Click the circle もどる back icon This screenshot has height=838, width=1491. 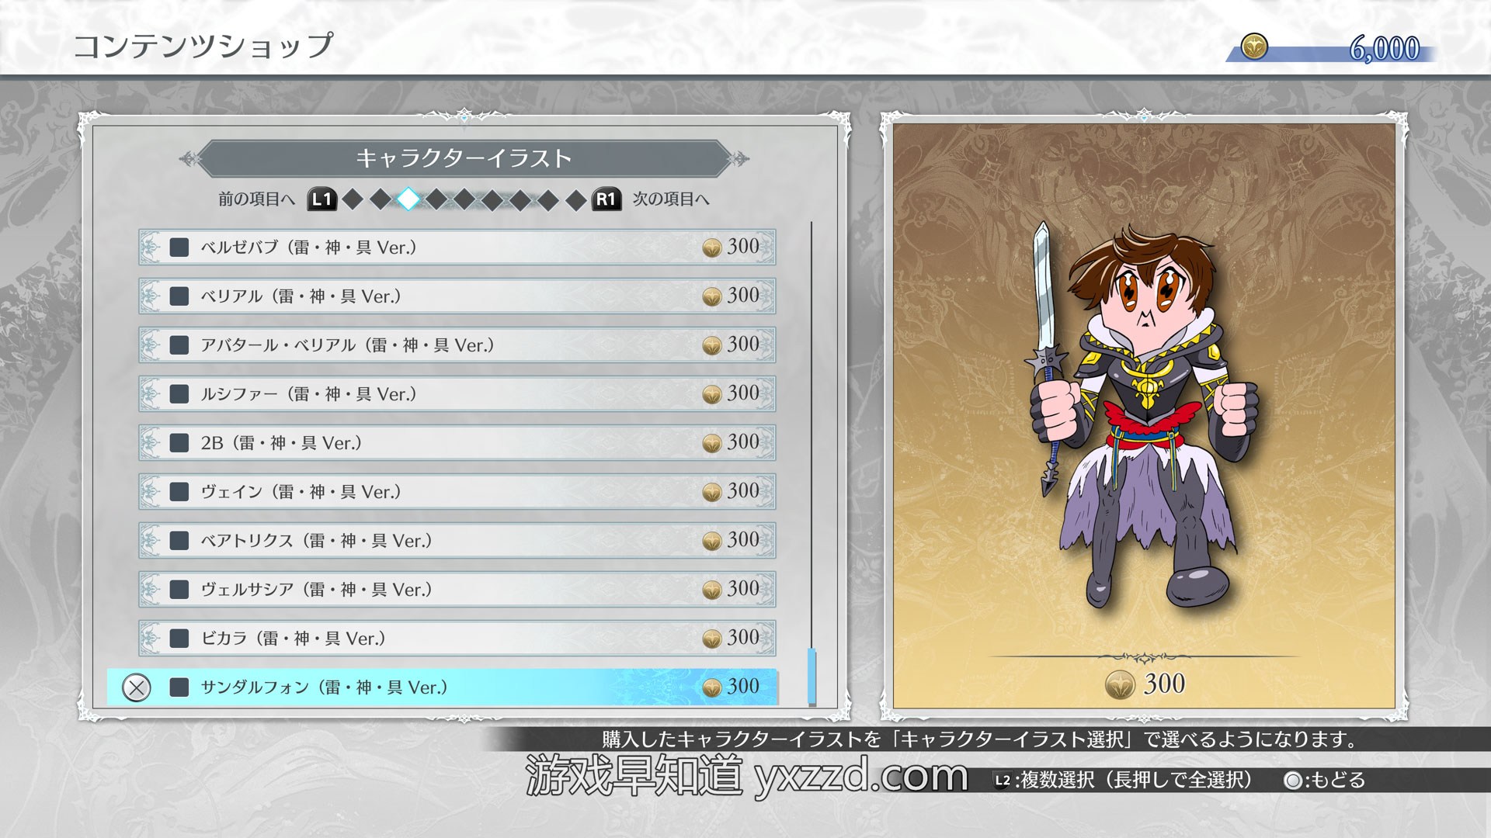click(x=1293, y=781)
